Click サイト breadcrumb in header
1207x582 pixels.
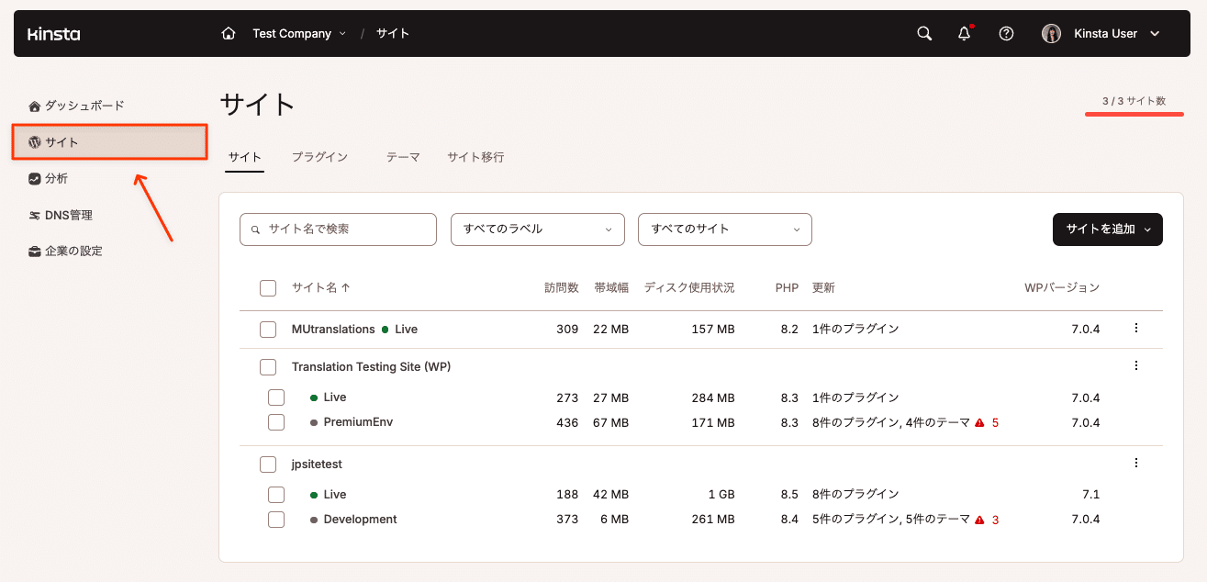393,33
